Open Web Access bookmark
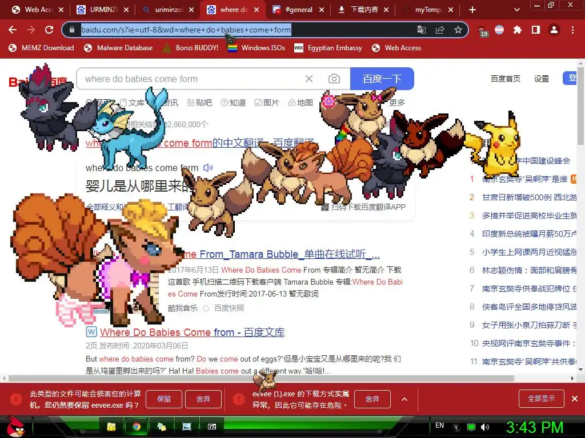585x438 pixels. tap(396, 48)
